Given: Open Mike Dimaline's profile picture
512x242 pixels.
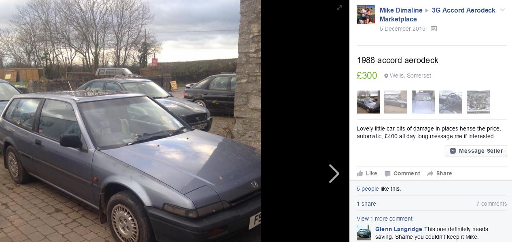Looking at the screenshot, I should pos(366,15).
